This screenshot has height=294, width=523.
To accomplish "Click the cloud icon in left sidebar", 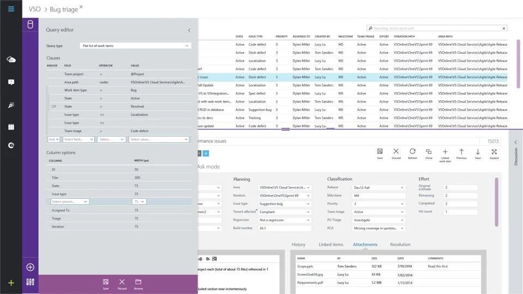I will pos(11,59).
